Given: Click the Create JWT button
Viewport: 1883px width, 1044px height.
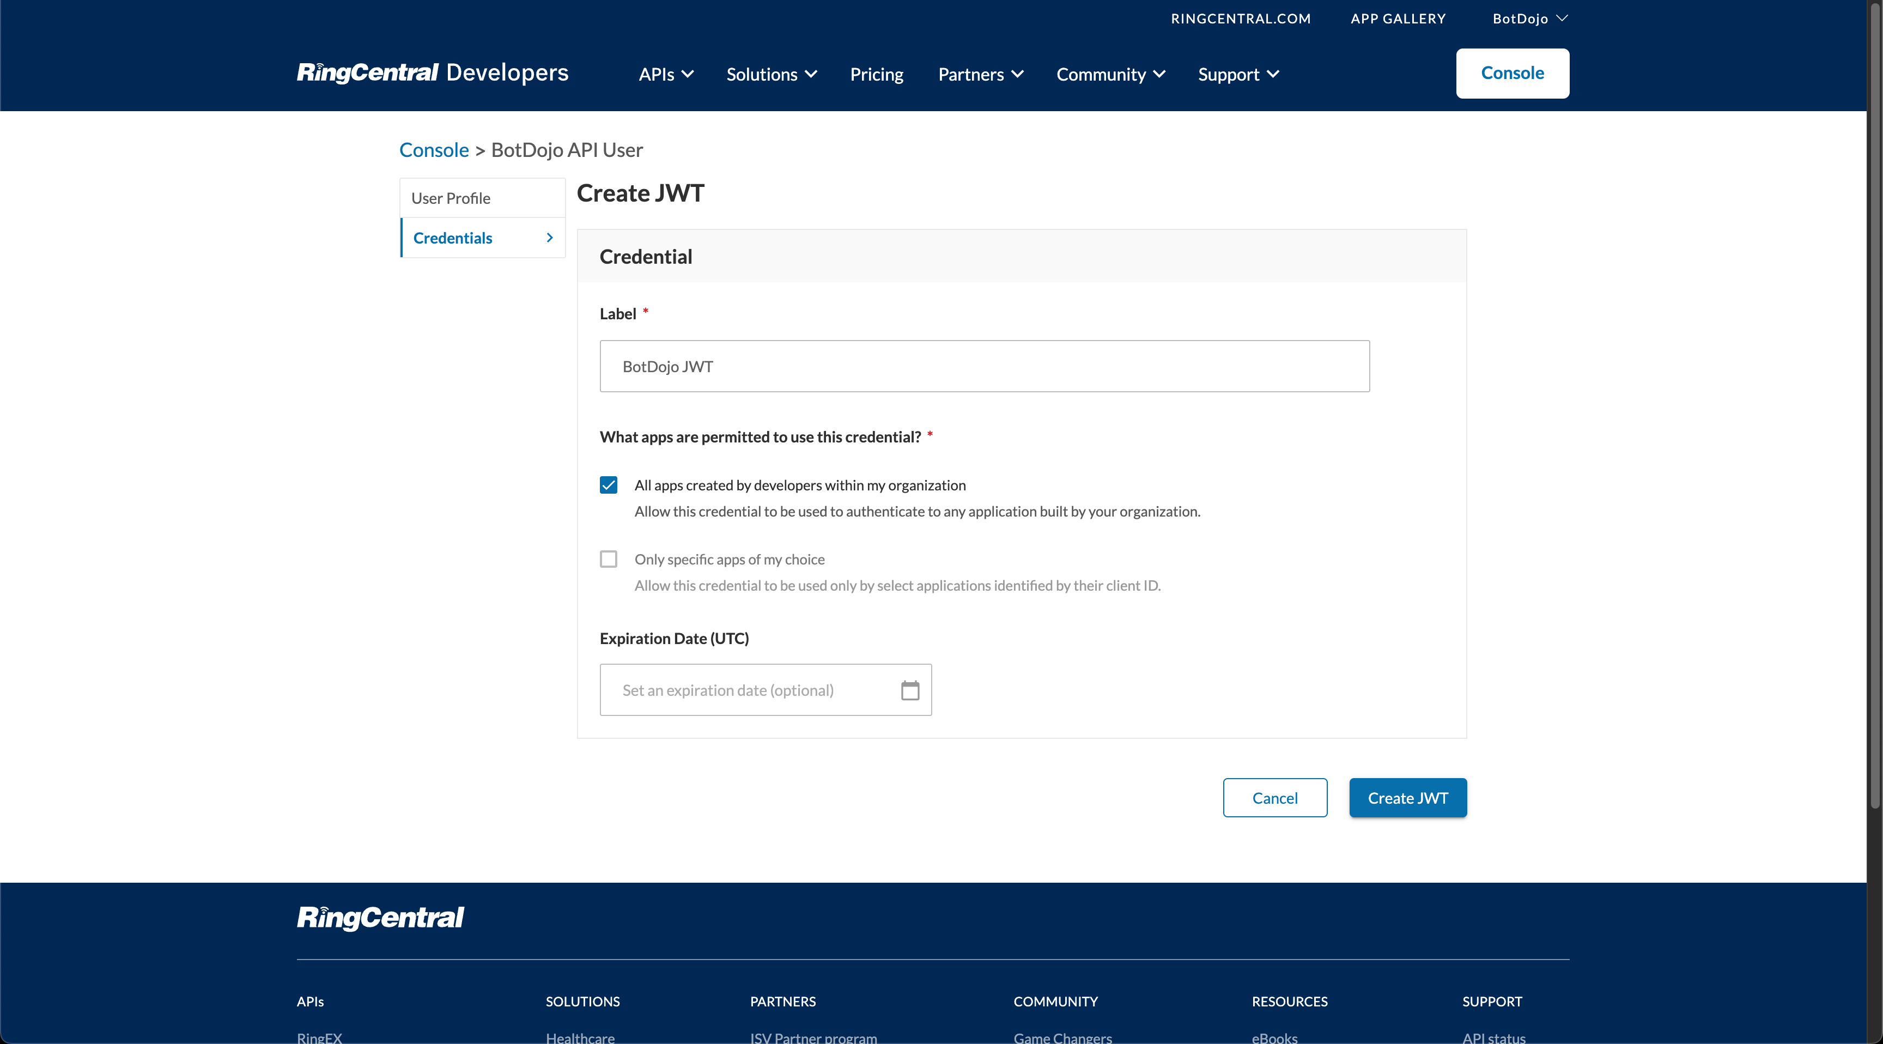Looking at the screenshot, I should [x=1407, y=797].
